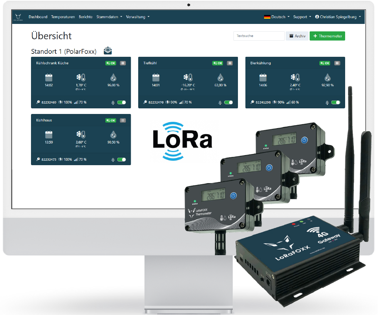Click the Übersicht page heading
378x315 pixels.
coord(51,36)
